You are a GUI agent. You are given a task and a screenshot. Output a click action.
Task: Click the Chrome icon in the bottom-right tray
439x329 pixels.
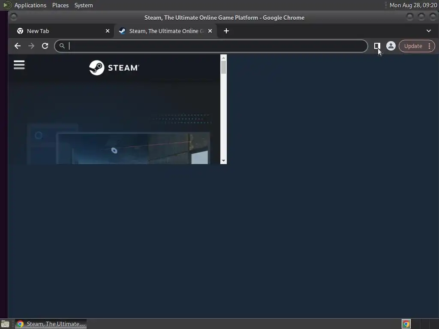coord(406,324)
